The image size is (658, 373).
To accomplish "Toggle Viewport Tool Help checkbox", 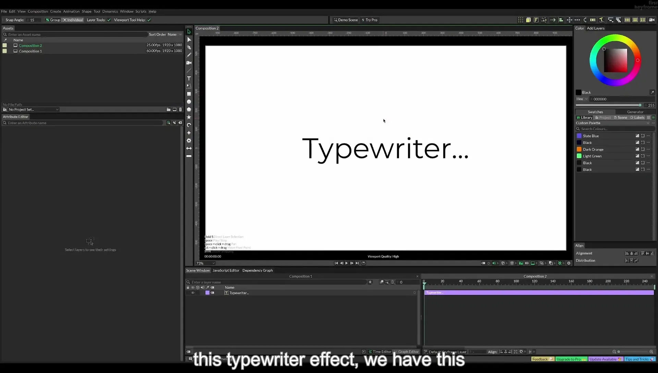I will click(x=149, y=20).
